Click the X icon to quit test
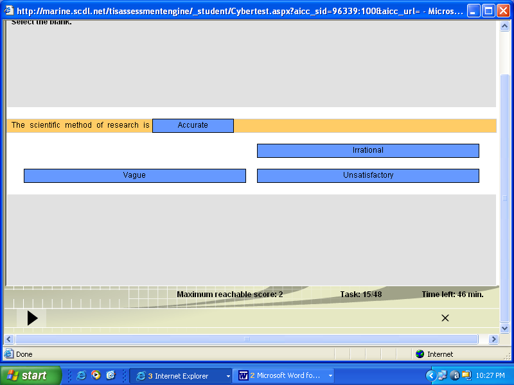The image size is (514, 385). point(445,318)
